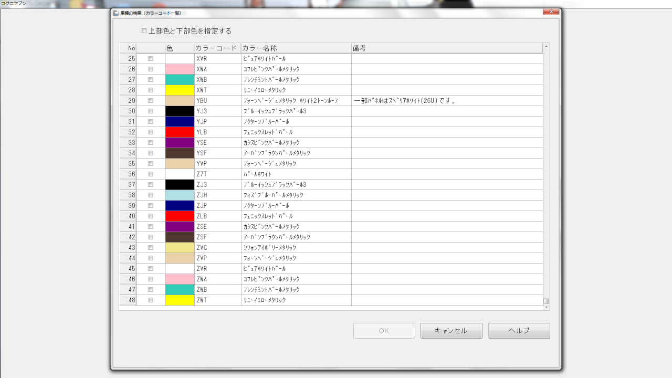
Task: Click the vertical scrollbar thumb near bottom
Action: (x=546, y=301)
